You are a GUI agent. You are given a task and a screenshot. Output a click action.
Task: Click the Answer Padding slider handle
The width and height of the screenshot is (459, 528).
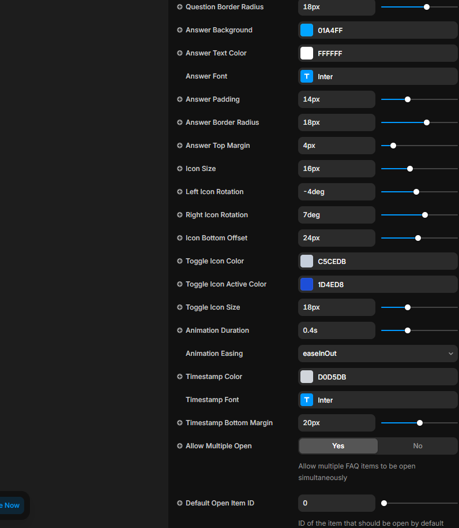[x=408, y=99]
